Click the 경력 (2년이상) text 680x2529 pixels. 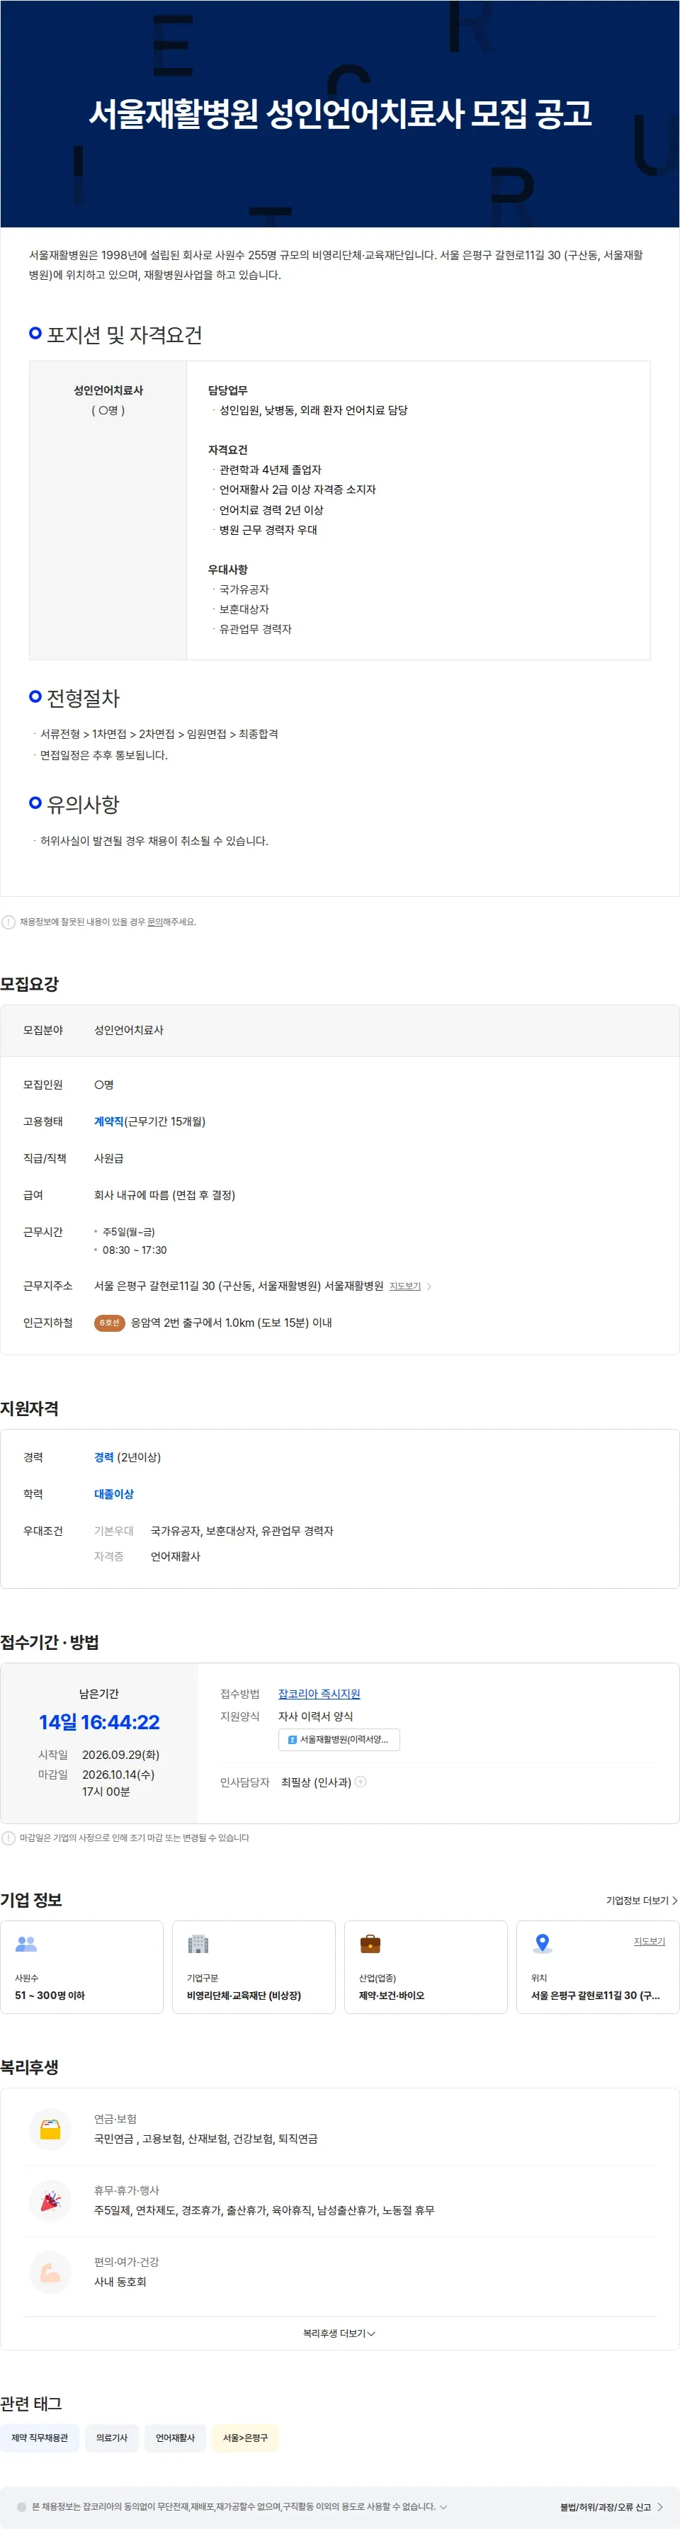[127, 1457]
